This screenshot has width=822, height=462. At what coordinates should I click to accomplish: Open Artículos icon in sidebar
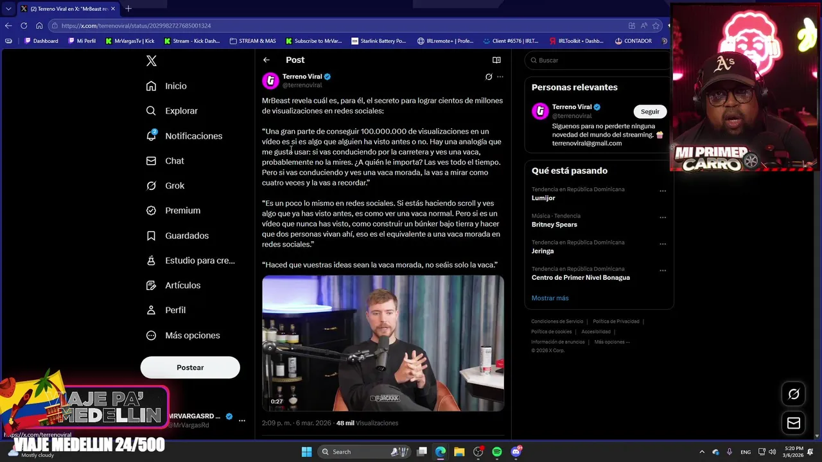[x=151, y=285]
